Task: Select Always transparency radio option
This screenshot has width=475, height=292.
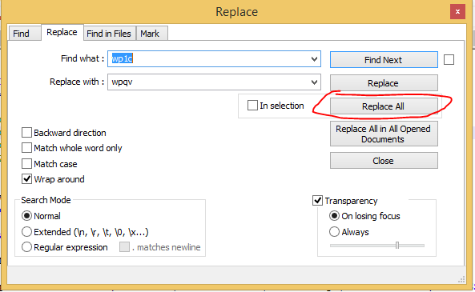Action: (334, 232)
